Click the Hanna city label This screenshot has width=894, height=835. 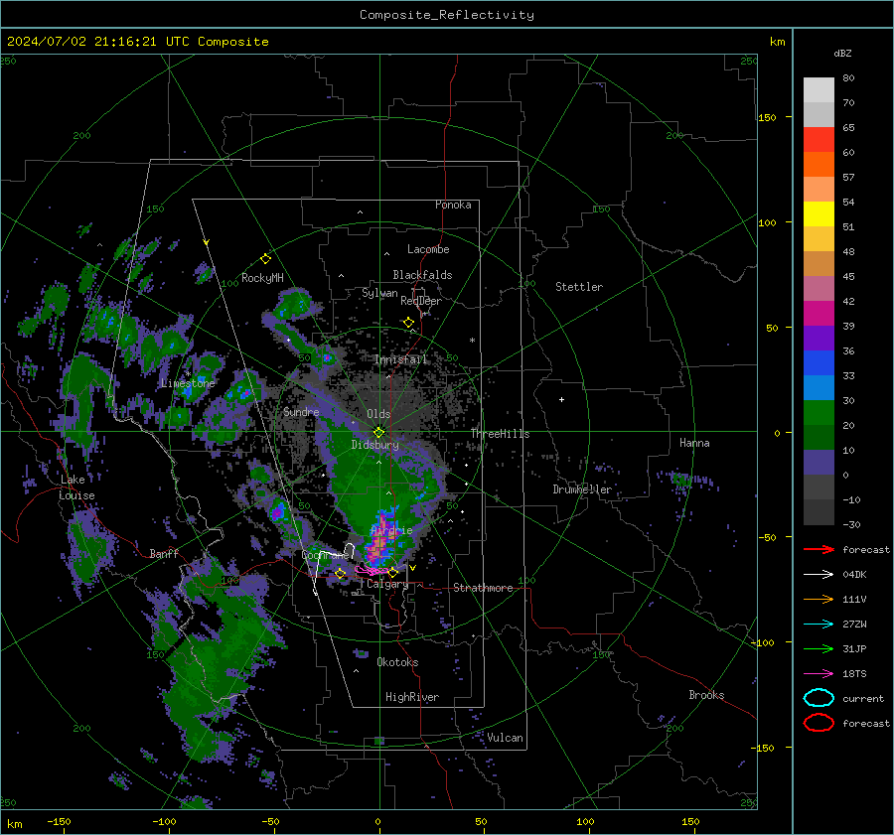[x=694, y=443]
